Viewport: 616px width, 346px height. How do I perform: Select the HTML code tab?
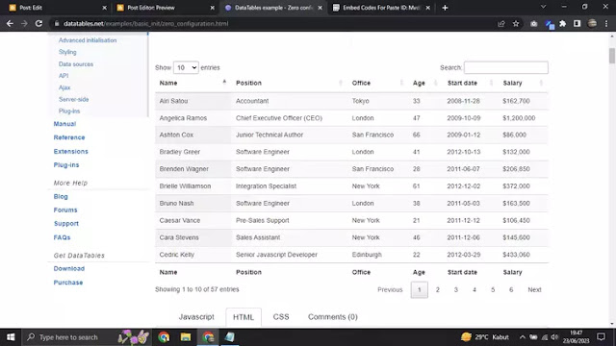tap(244, 317)
